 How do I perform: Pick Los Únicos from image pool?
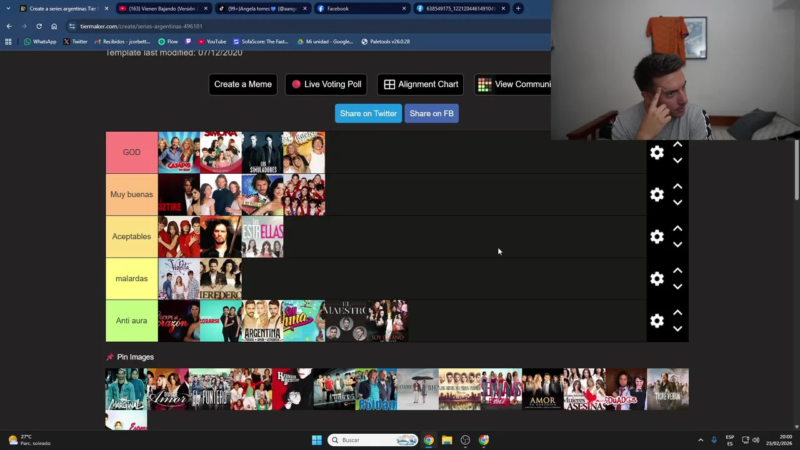[334, 389]
